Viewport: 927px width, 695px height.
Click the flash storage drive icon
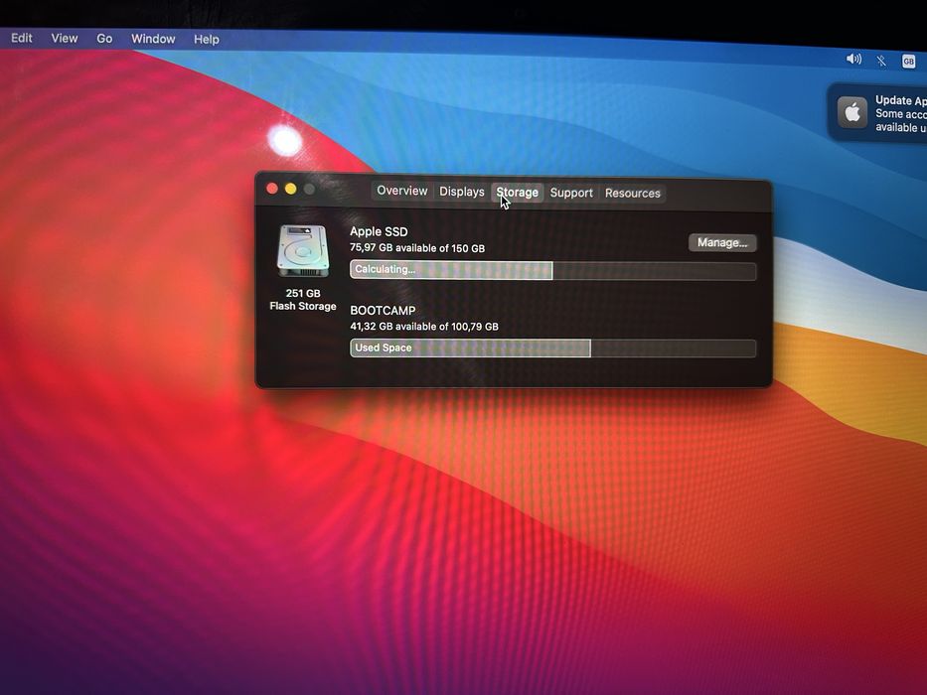click(303, 250)
